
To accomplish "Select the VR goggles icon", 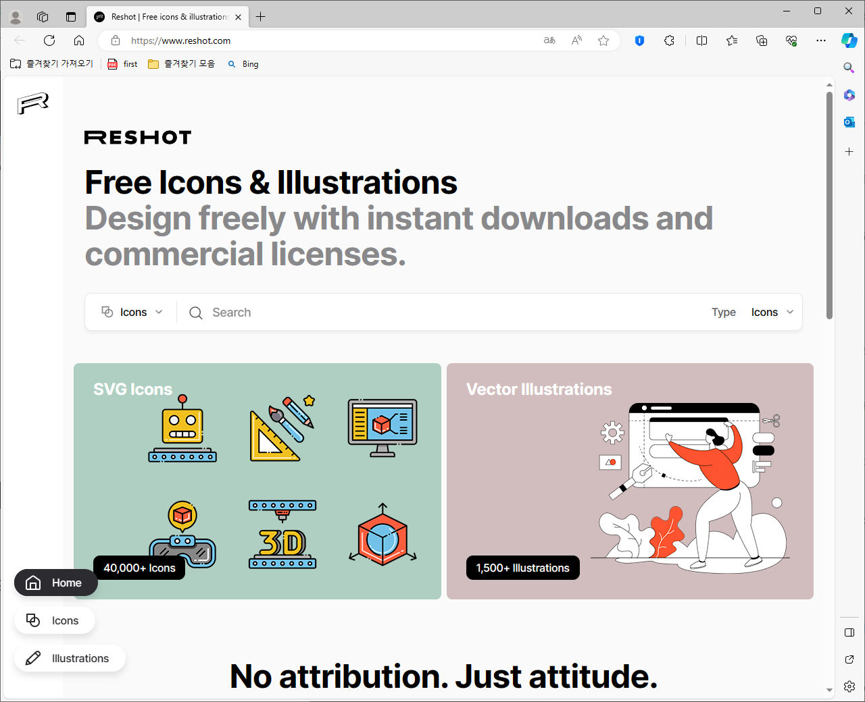I will 182,534.
